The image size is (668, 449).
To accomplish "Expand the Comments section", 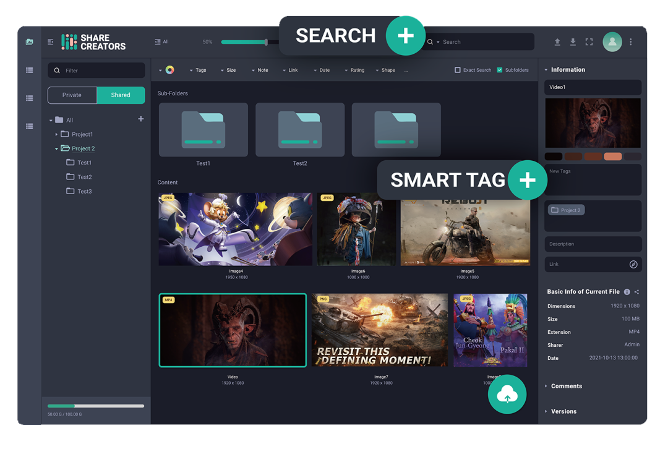I will pyautogui.click(x=567, y=386).
